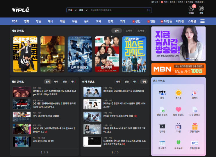
Task: Open 'RPG Chef RPG 한글 모험11' entry
Action: [x=46, y=116]
